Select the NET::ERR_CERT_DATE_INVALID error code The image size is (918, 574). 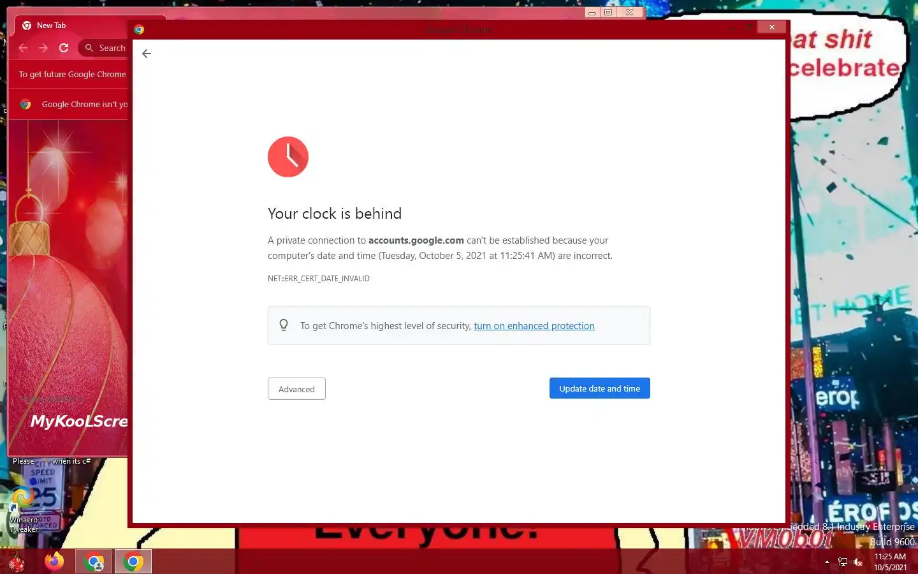319,279
